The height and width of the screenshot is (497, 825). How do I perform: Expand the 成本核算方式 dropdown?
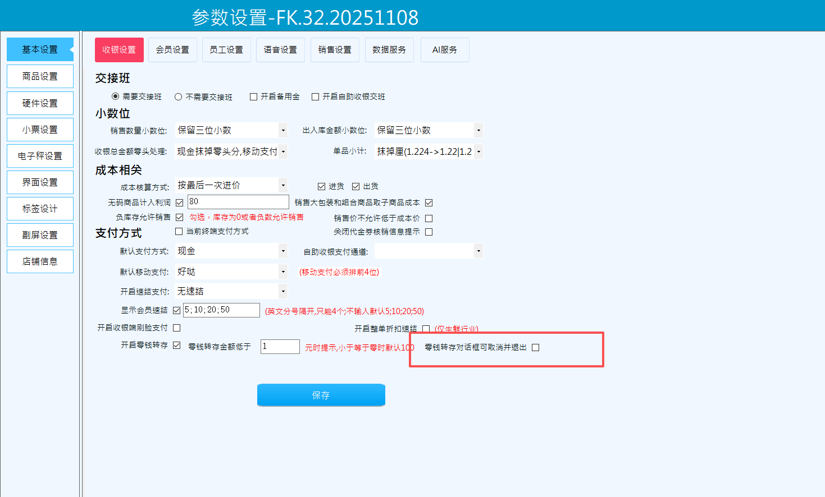tap(283, 186)
